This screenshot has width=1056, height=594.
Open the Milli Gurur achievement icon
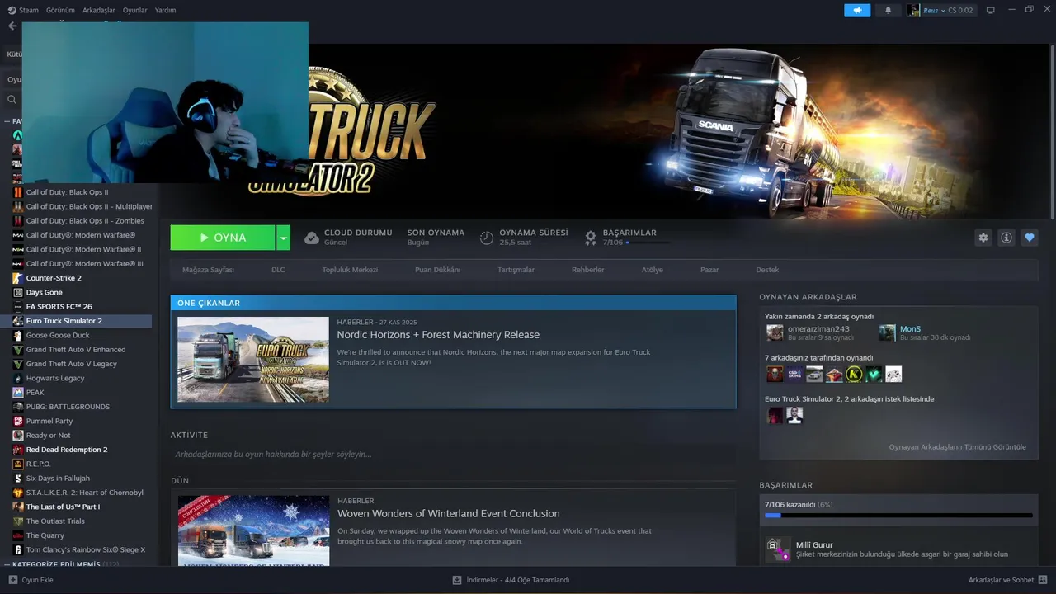pyautogui.click(x=778, y=549)
